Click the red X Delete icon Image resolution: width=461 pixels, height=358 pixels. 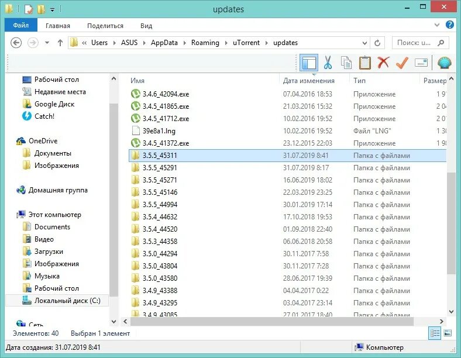(383, 63)
